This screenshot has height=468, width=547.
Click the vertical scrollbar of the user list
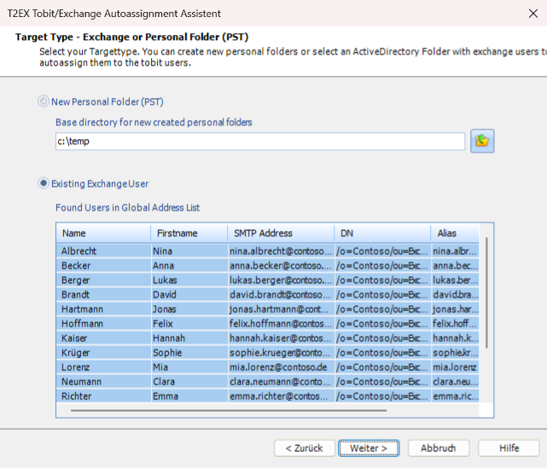click(486, 292)
